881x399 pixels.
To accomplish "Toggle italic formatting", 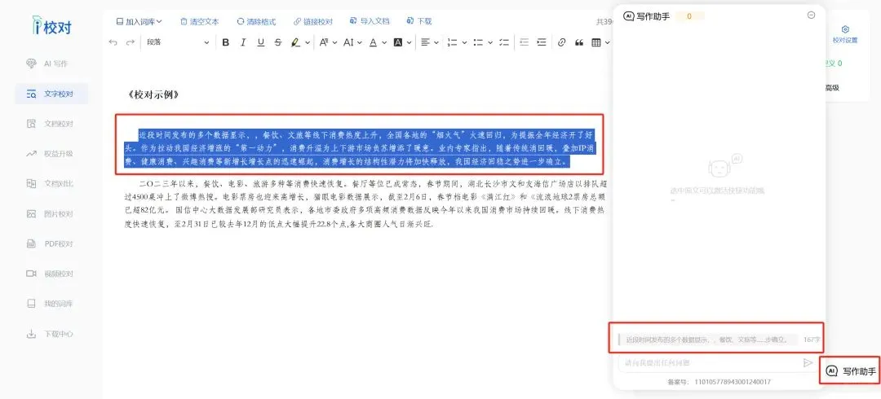I will [x=243, y=42].
